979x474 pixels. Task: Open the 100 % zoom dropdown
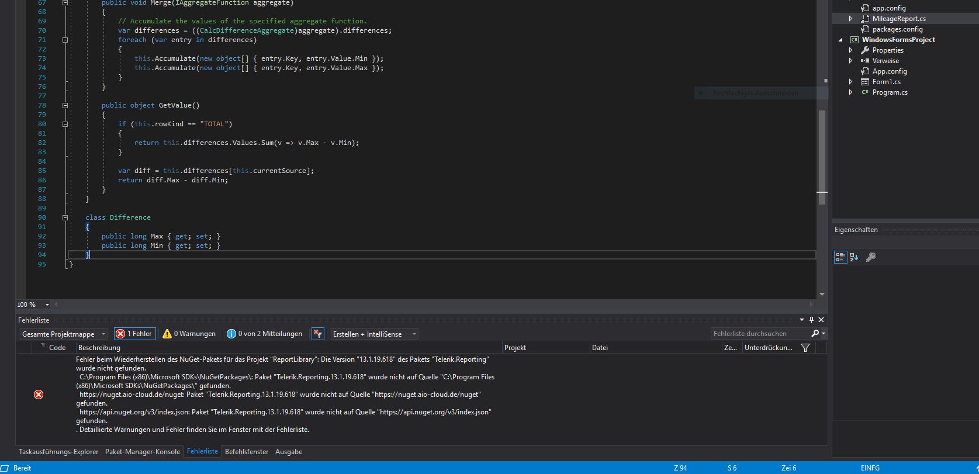coord(33,305)
